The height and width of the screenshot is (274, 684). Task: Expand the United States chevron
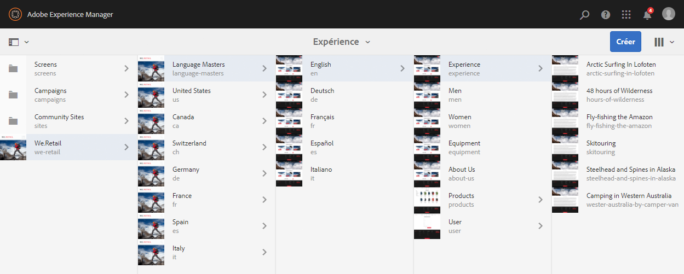click(x=264, y=95)
